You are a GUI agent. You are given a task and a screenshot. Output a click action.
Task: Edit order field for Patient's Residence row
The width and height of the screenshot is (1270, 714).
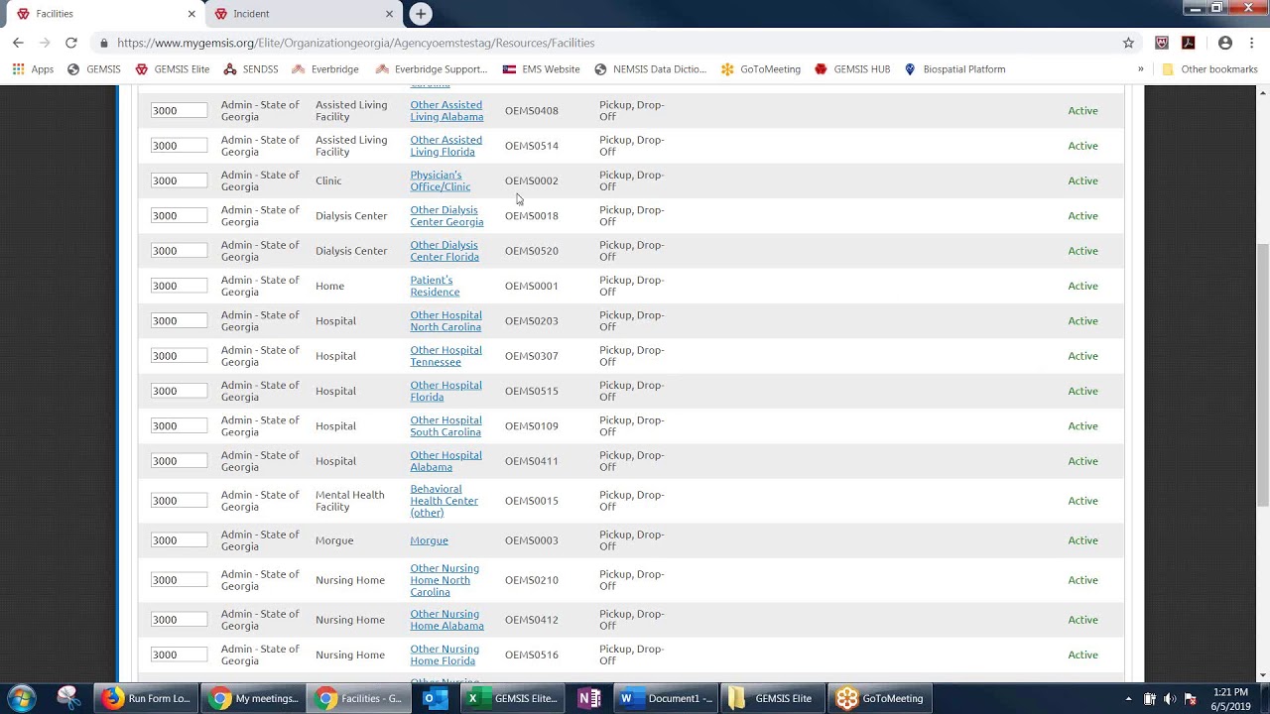pyautogui.click(x=179, y=286)
